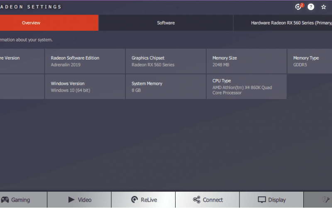Click the Connect share nodes icon
The image size is (332, 208).
point(196,200)
